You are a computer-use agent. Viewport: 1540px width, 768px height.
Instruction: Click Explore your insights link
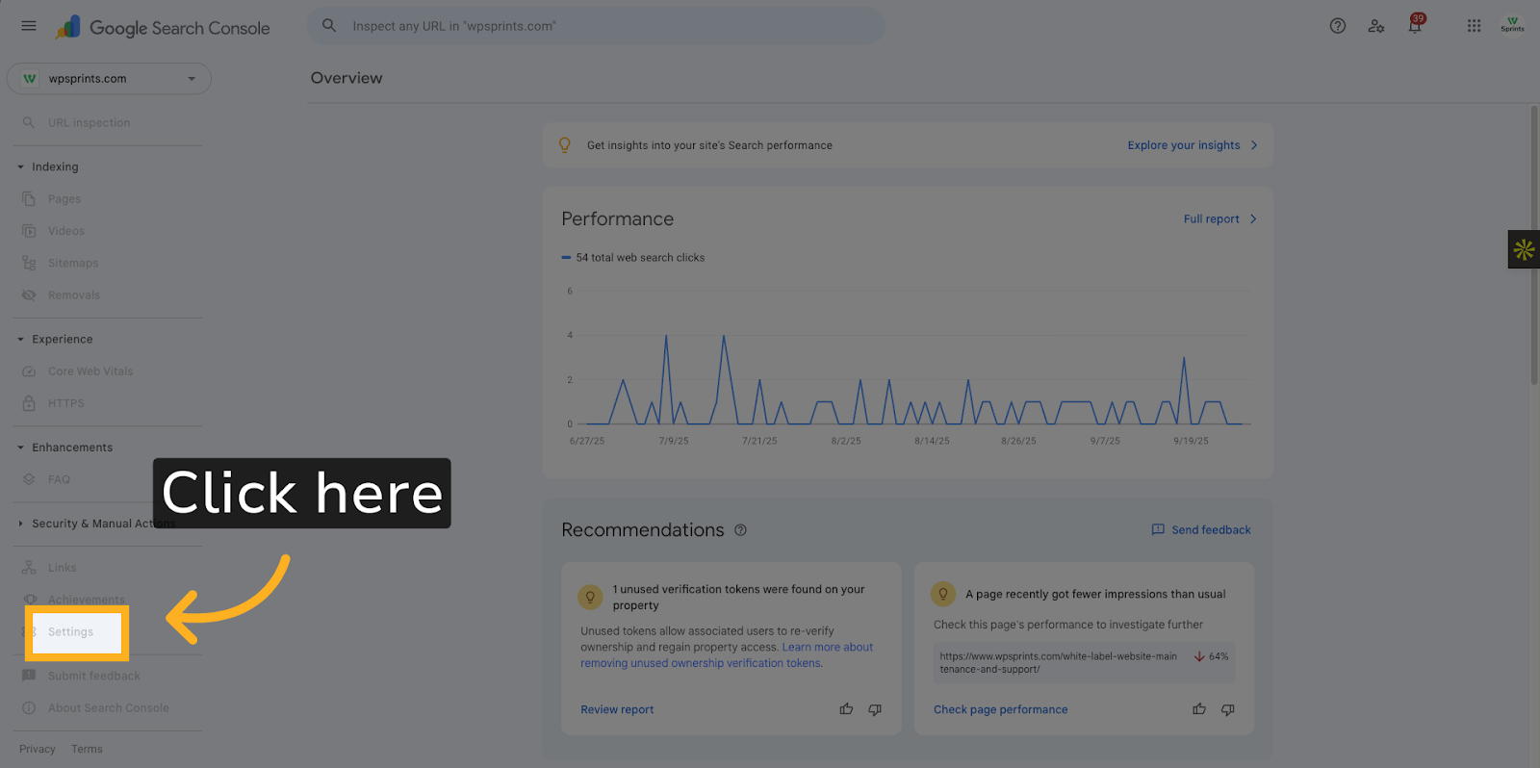1192,145
